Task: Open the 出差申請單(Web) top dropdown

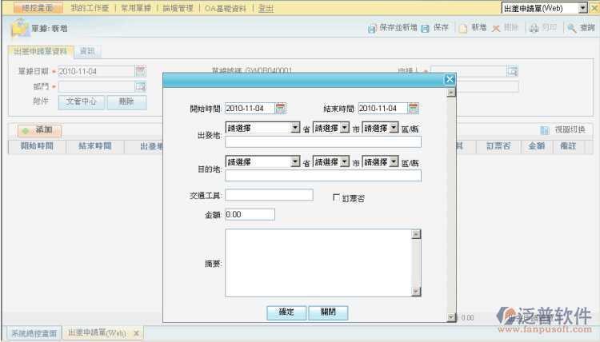Action: [x=582, y=8]
